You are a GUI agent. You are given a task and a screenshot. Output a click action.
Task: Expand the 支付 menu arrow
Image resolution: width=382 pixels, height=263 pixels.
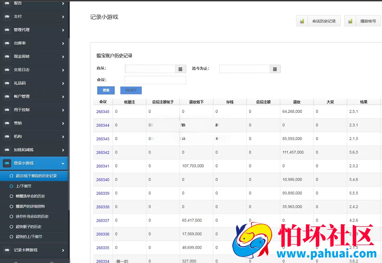tap(63, 17)
